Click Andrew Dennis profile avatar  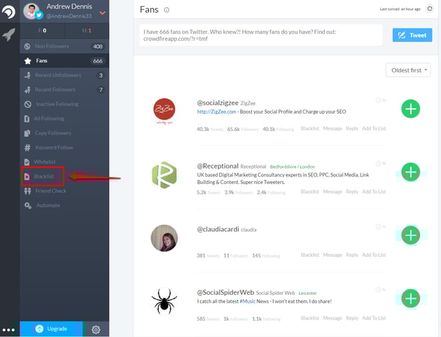point(31,11)
